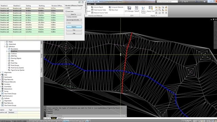Open the Survey side tab
Viewport: 217px width, 122px height.
click(41, 56)
